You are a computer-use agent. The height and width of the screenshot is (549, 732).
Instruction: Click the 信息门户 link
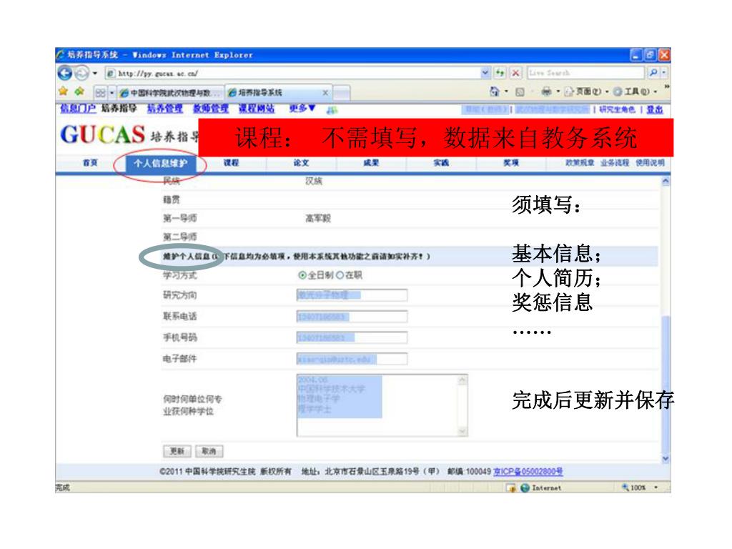point(78,109)
